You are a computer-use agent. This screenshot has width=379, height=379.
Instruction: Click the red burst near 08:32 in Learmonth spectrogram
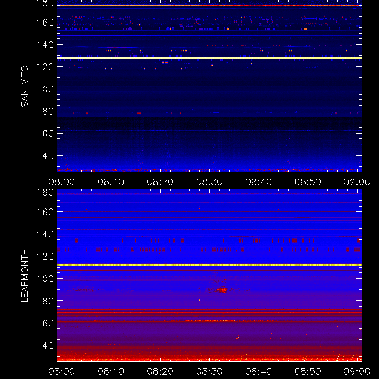(222, 289)
